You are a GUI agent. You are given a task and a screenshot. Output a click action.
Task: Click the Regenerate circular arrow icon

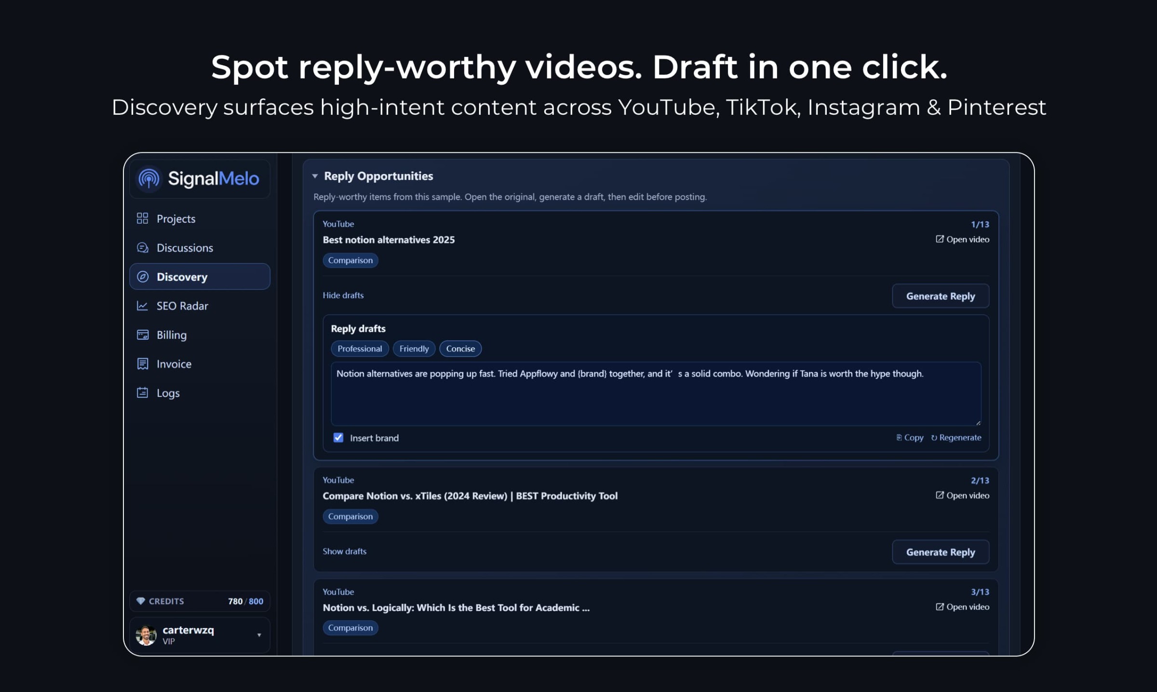934,438
